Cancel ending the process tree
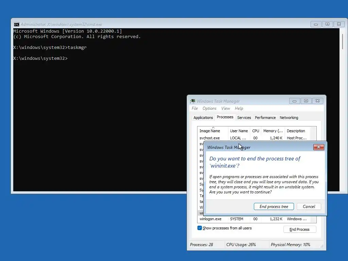Viewport: 348px width, 261px height. [309, 207]
